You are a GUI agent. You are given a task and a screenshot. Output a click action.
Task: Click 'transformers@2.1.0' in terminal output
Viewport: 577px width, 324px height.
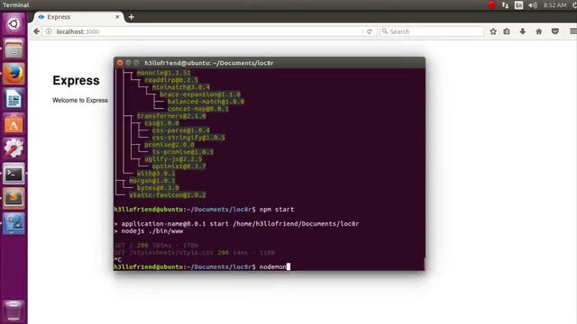(171, 116)
